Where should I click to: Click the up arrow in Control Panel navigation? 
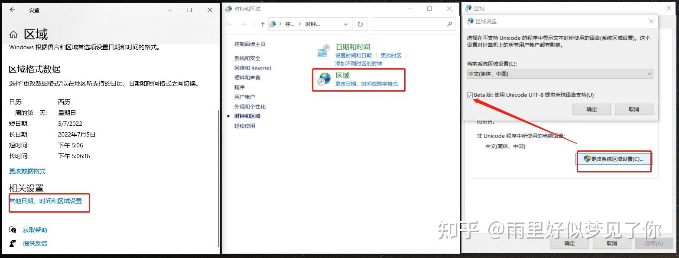262,24
